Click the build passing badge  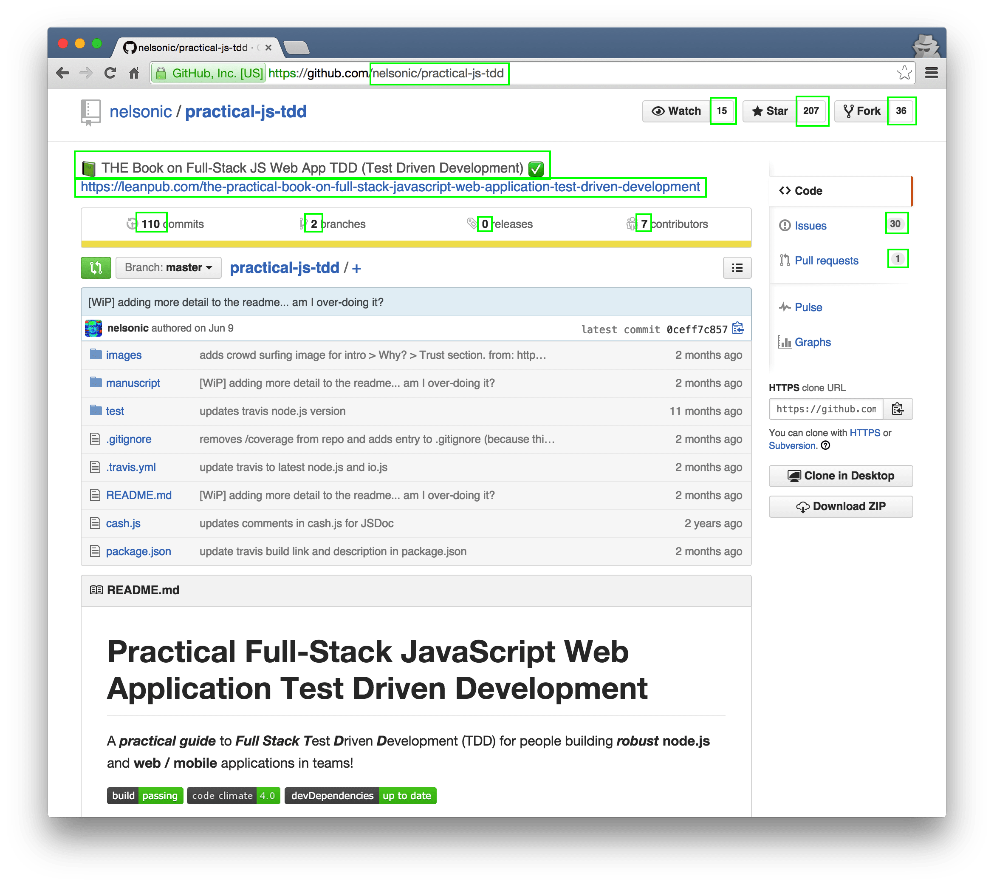[145, 795]
